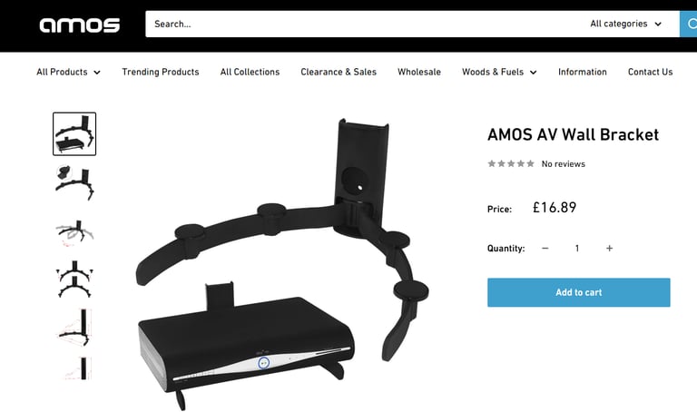
Task: Open the All categories dropdown
Action: (626, 24)
